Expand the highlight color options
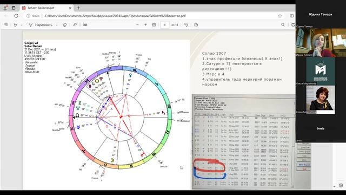This screenshot has height=195, width=346. [x=22, y=25]
